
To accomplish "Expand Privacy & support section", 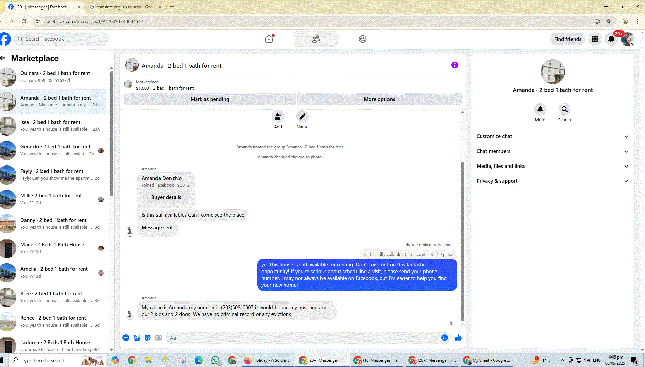I will pyautogui.click(x=552, y=181).
